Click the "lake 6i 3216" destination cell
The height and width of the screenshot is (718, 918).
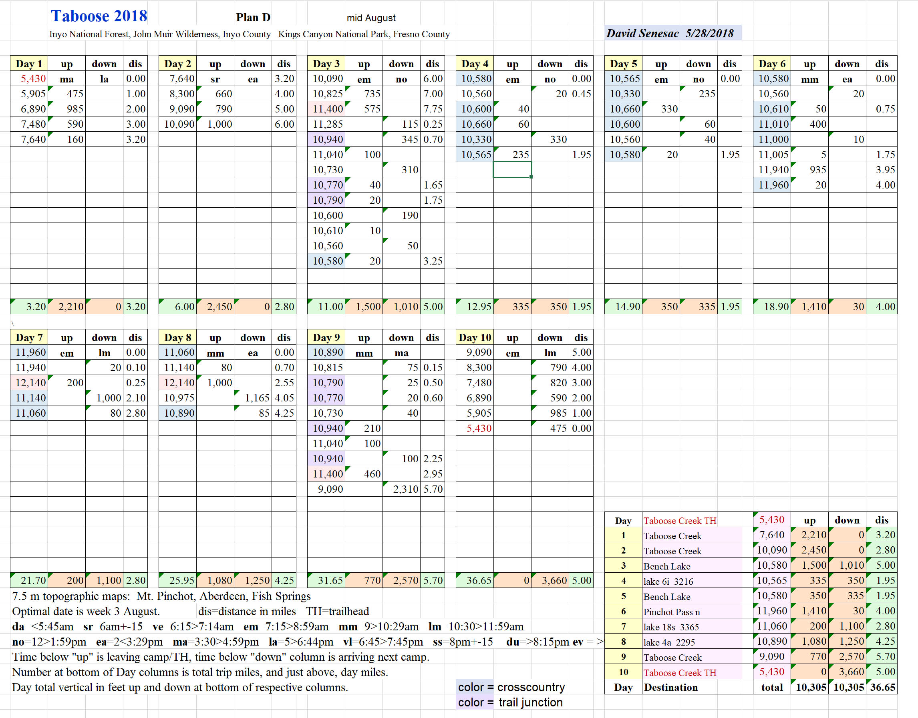pyautogui.click(x=698, y=581)
